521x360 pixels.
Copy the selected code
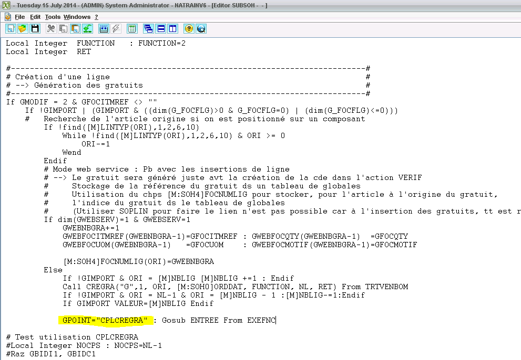coord(63,28)
